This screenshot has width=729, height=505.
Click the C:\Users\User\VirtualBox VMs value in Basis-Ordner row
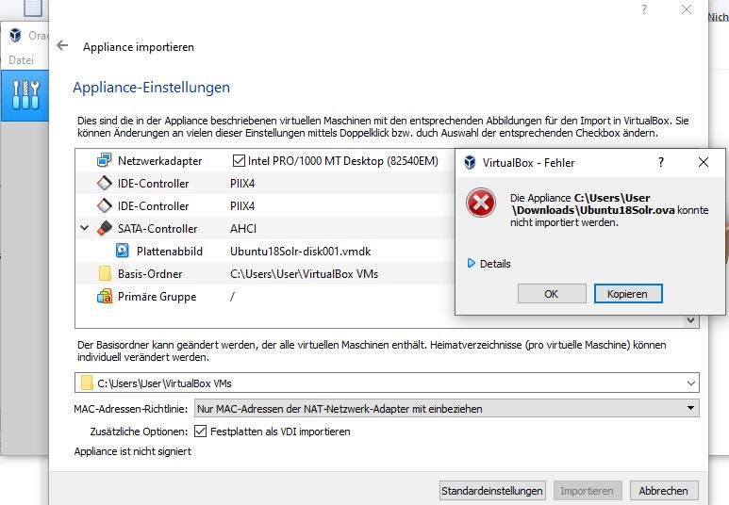304,273
